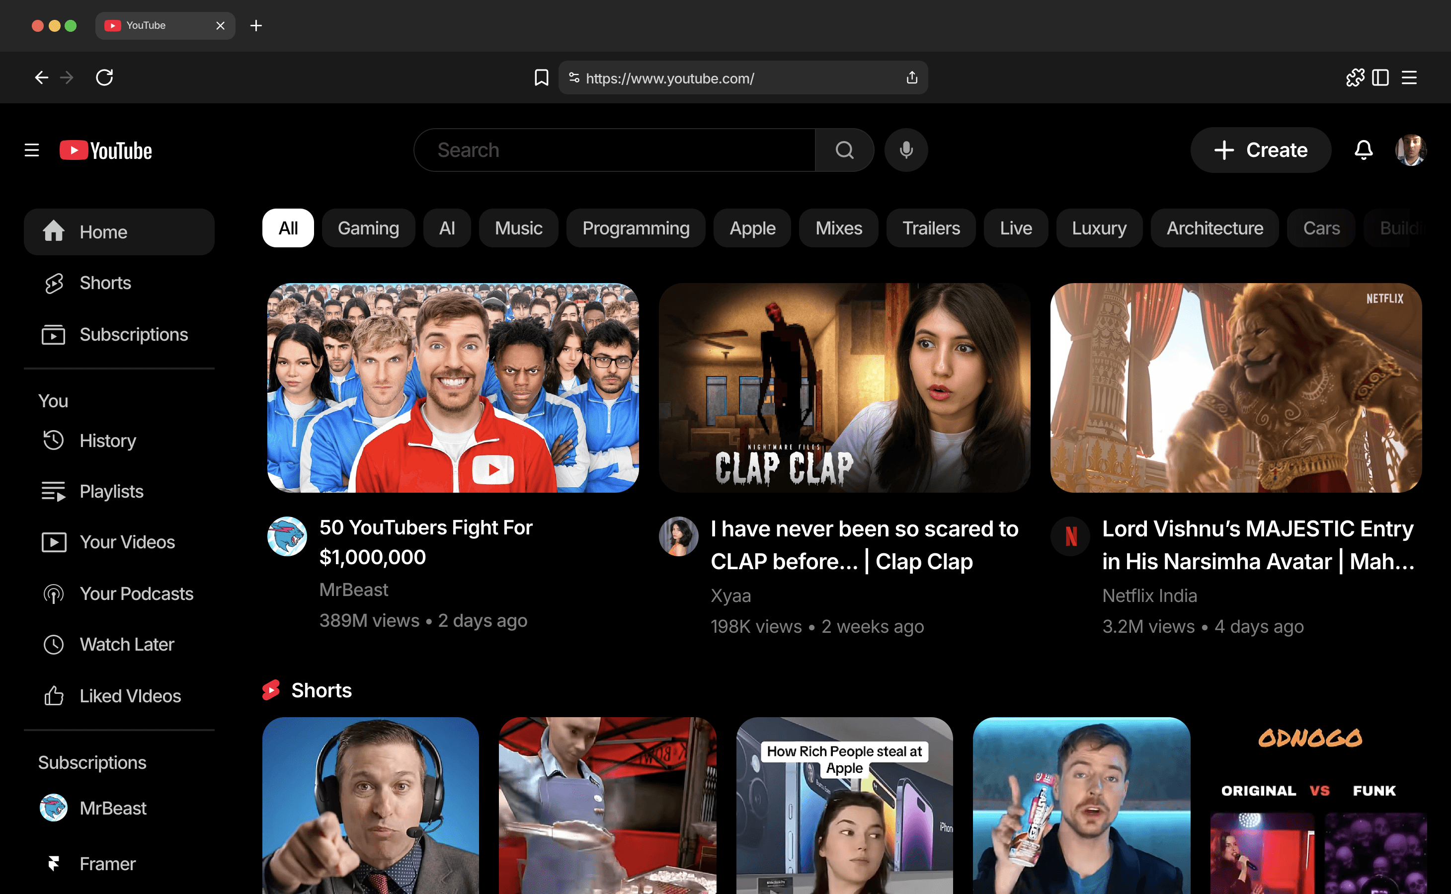Open the "How Rich People steal at Apple" Short

(x=845, y=806)
